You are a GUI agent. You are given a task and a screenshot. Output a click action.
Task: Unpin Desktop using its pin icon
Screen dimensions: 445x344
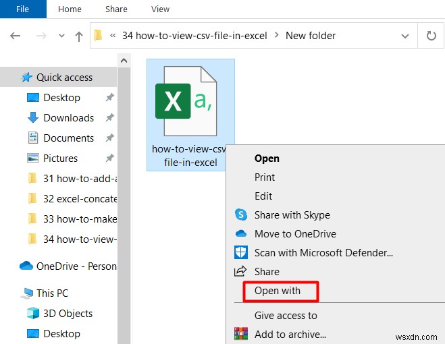tap(109, 97)
